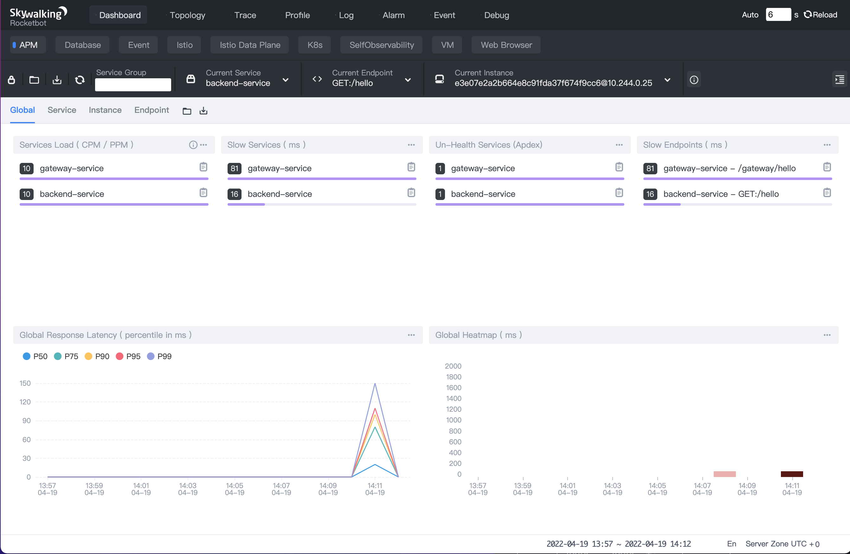This screenshot has width=850, height=554.
Task: Click download icon next to Endpoint tab
Action: click(203, 111)
